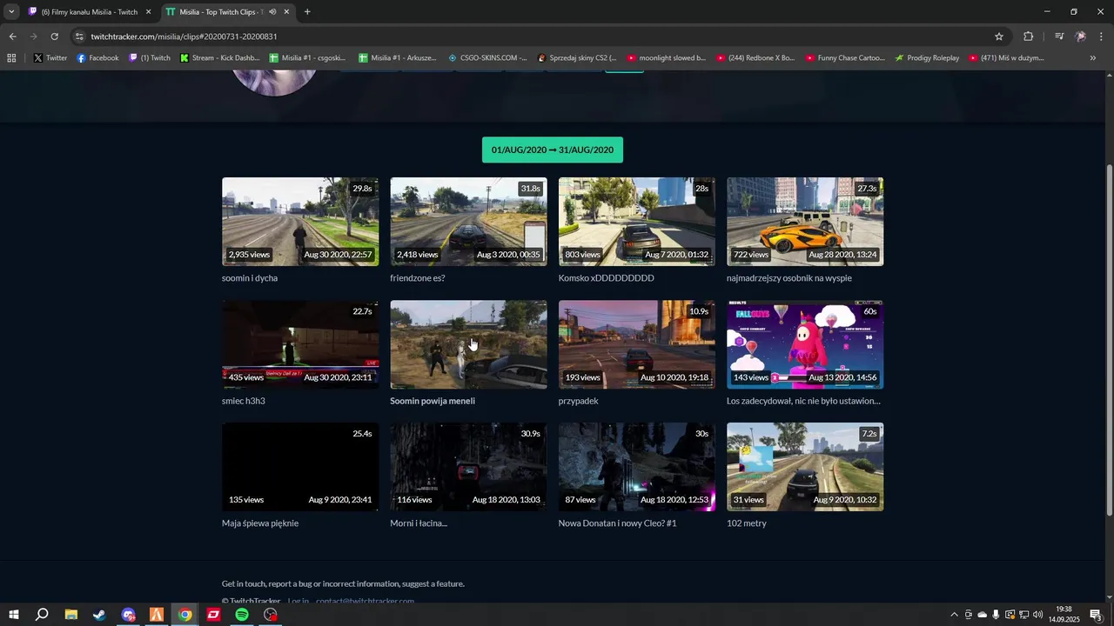This screenshot has height=626, width=1114.
Task: Open the Chrome extensions menu
Action: click(1028, 37)
